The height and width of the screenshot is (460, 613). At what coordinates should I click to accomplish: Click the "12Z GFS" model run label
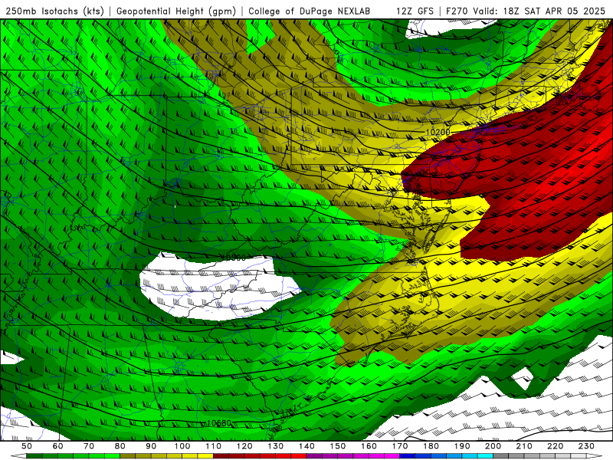[x=415, y=11]
